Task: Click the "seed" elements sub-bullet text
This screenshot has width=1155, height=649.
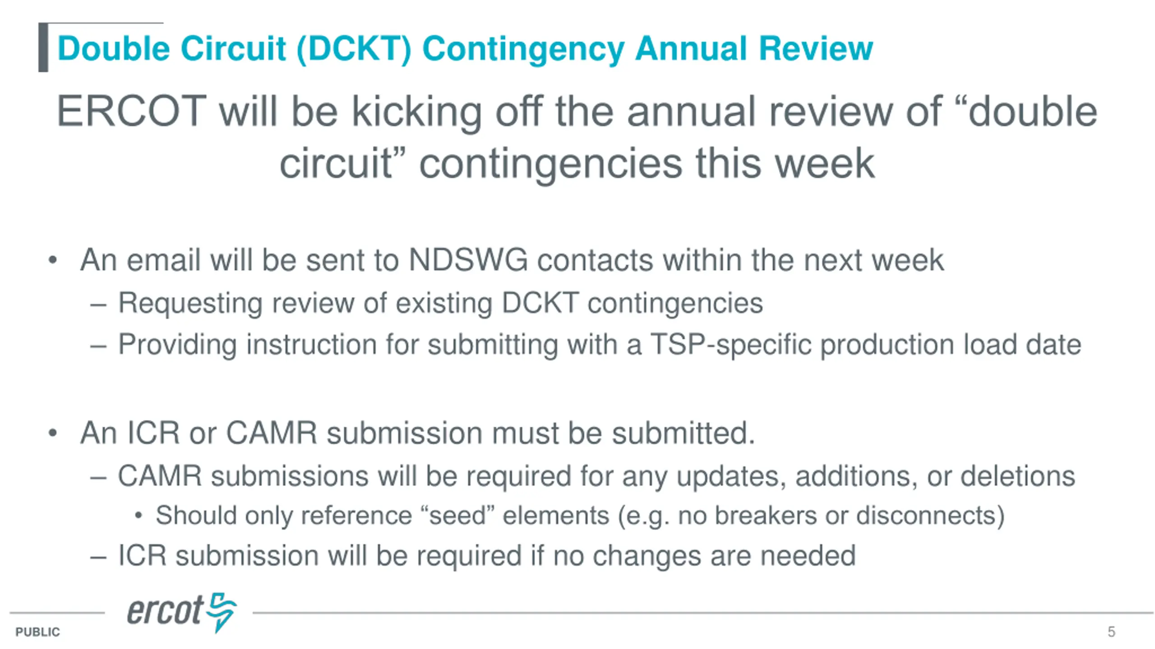Action: coord(580,516)
